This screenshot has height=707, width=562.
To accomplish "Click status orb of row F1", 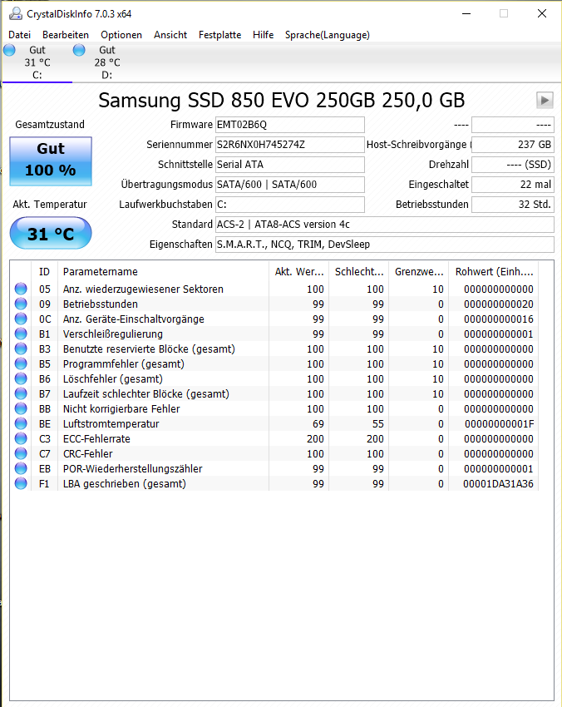I will pos(21,483).
